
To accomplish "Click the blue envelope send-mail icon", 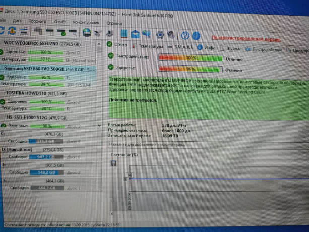I will click(x=135, y=34).
